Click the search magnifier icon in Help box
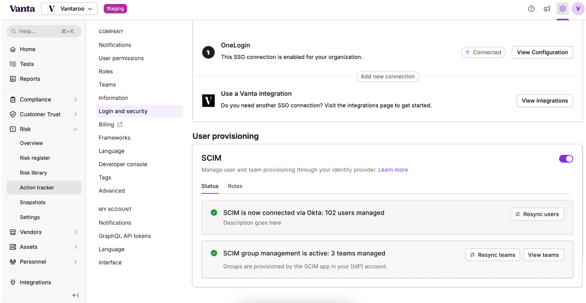The height and width of the screenshot is (303, 586). (x=14, y=32)
